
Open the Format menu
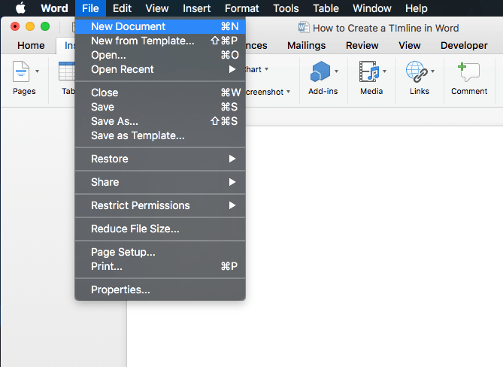point(241,8)
